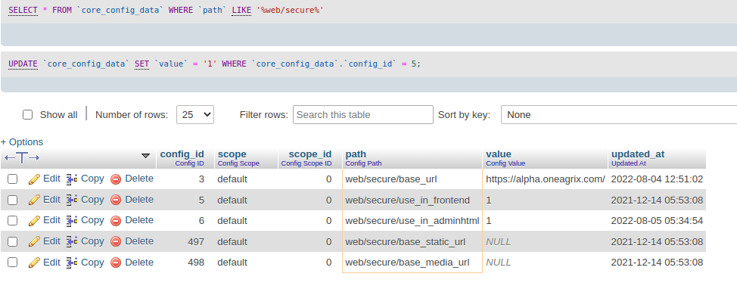
Task: Click red delete icon for config_id 6
Action: point(116,221)
